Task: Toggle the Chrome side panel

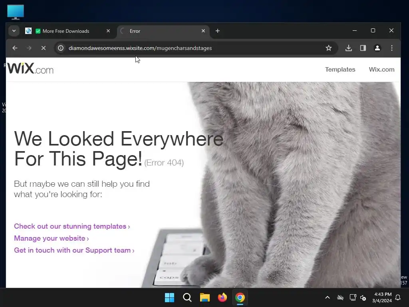Action: (363, 48)
